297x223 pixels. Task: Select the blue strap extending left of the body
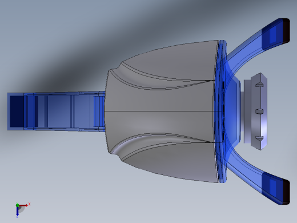pos(56,111)
